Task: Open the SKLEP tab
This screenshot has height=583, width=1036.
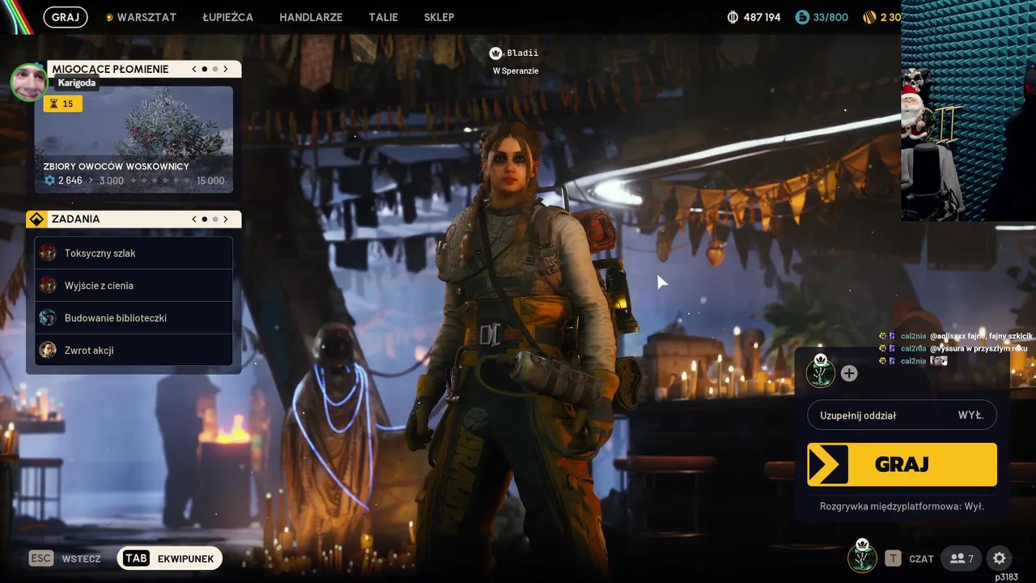Action: [x=439, y=17]
